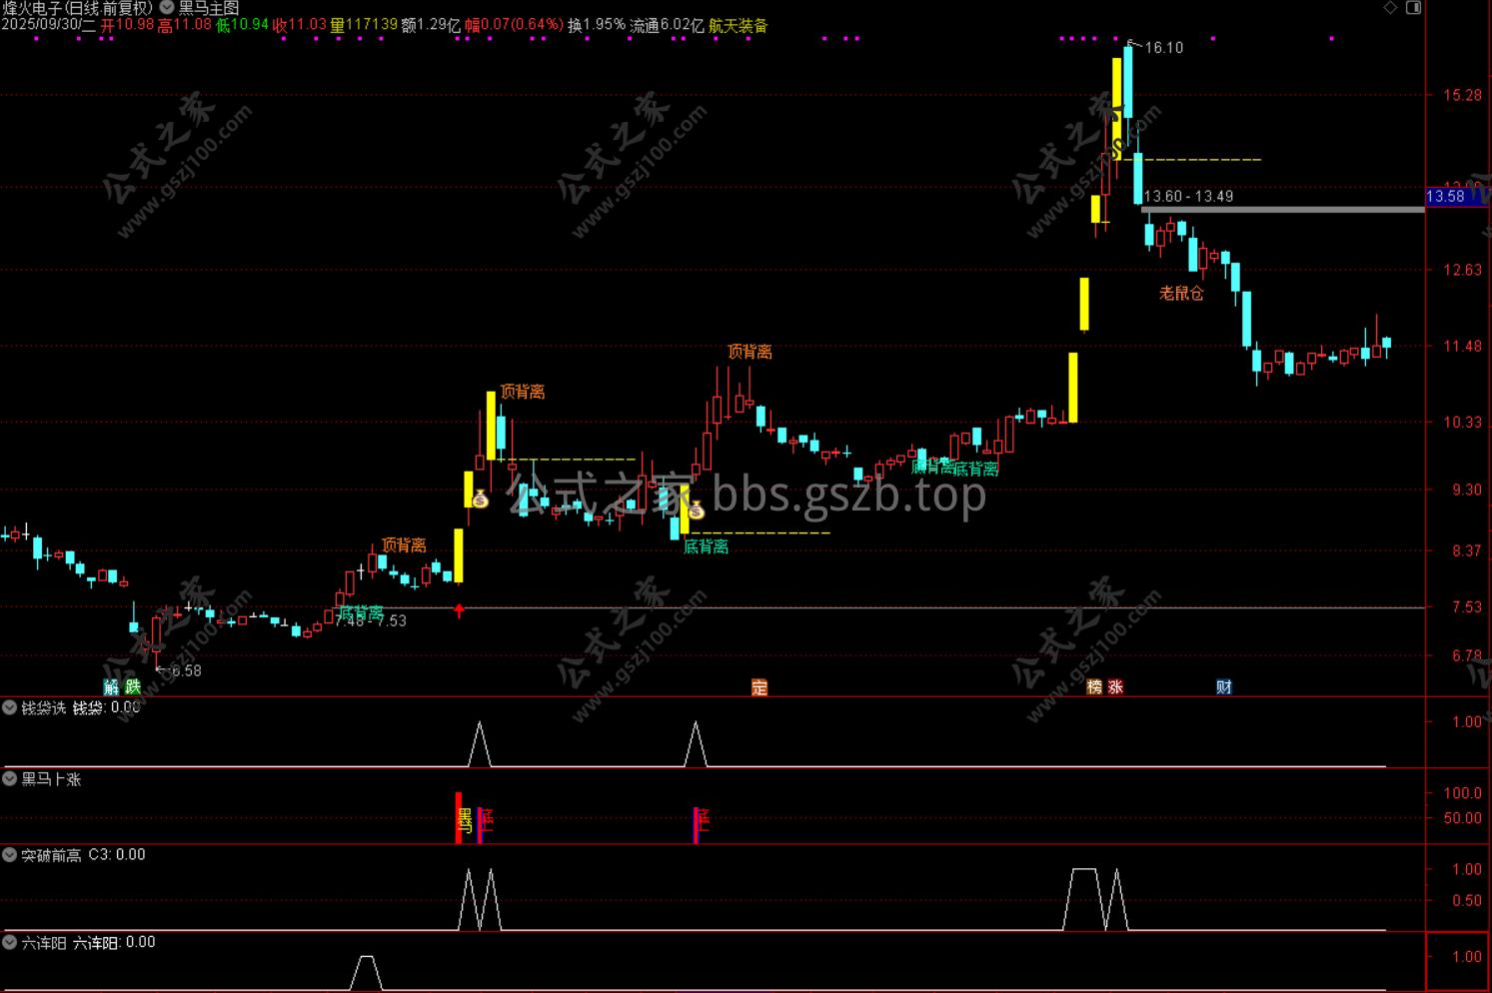
Task: Click the 收11.03 close price value
Action: [300, 26]
